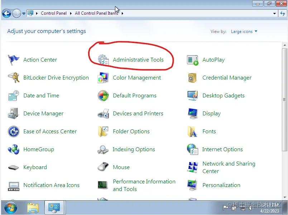The height and width of the screenshot is (215, 288).
Task: Open Indexing Options magnifier icon
Action: (x=103, y=149)
